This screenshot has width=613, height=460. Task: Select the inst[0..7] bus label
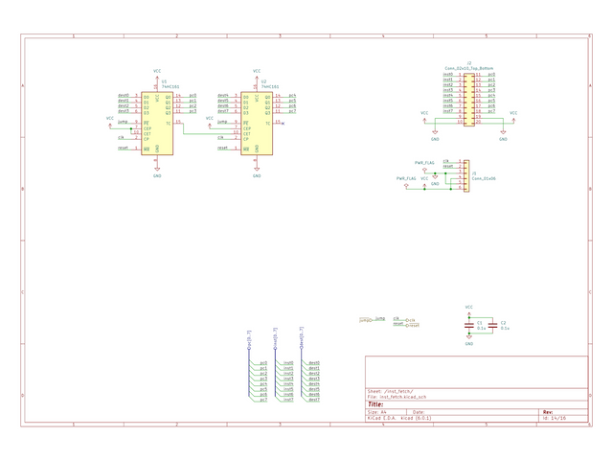275,338
